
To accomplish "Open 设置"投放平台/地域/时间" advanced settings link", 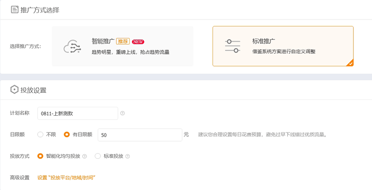I will coord(66,177).
